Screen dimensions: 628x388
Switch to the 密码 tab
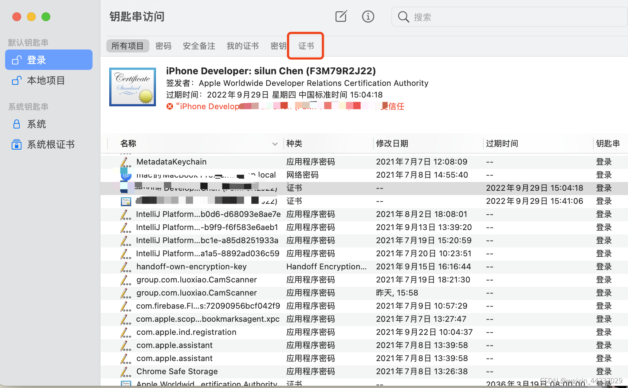[163, 46]
